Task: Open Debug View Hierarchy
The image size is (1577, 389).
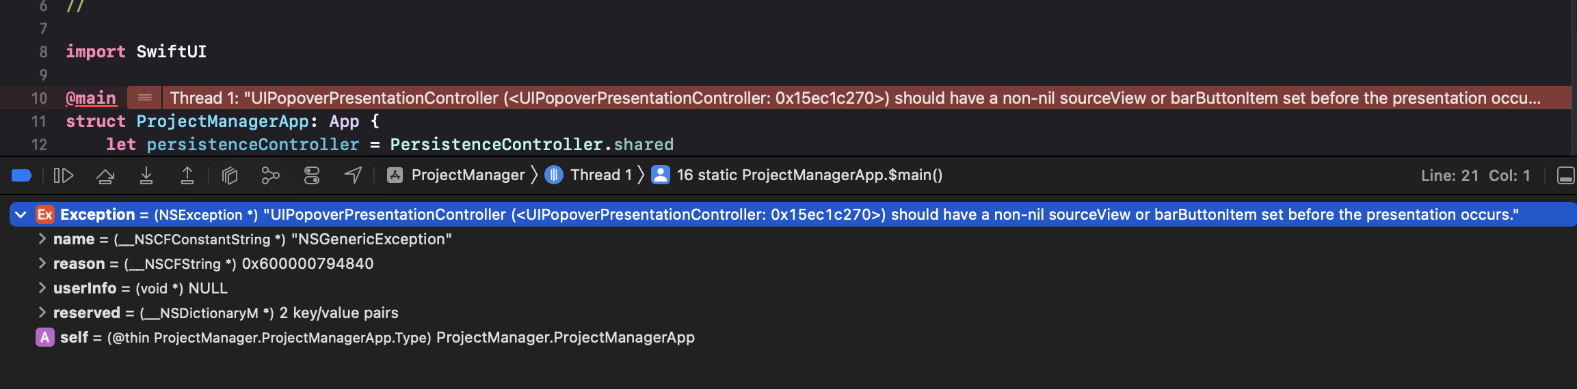Action: click(230, 176)
